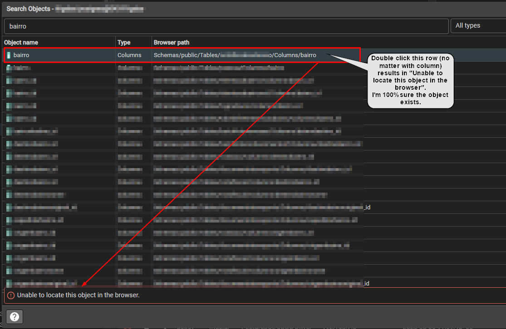506x329 pixels.
Task: Open the All types filter dropdown
Action: pyautogui.click(x=477, y=26)
